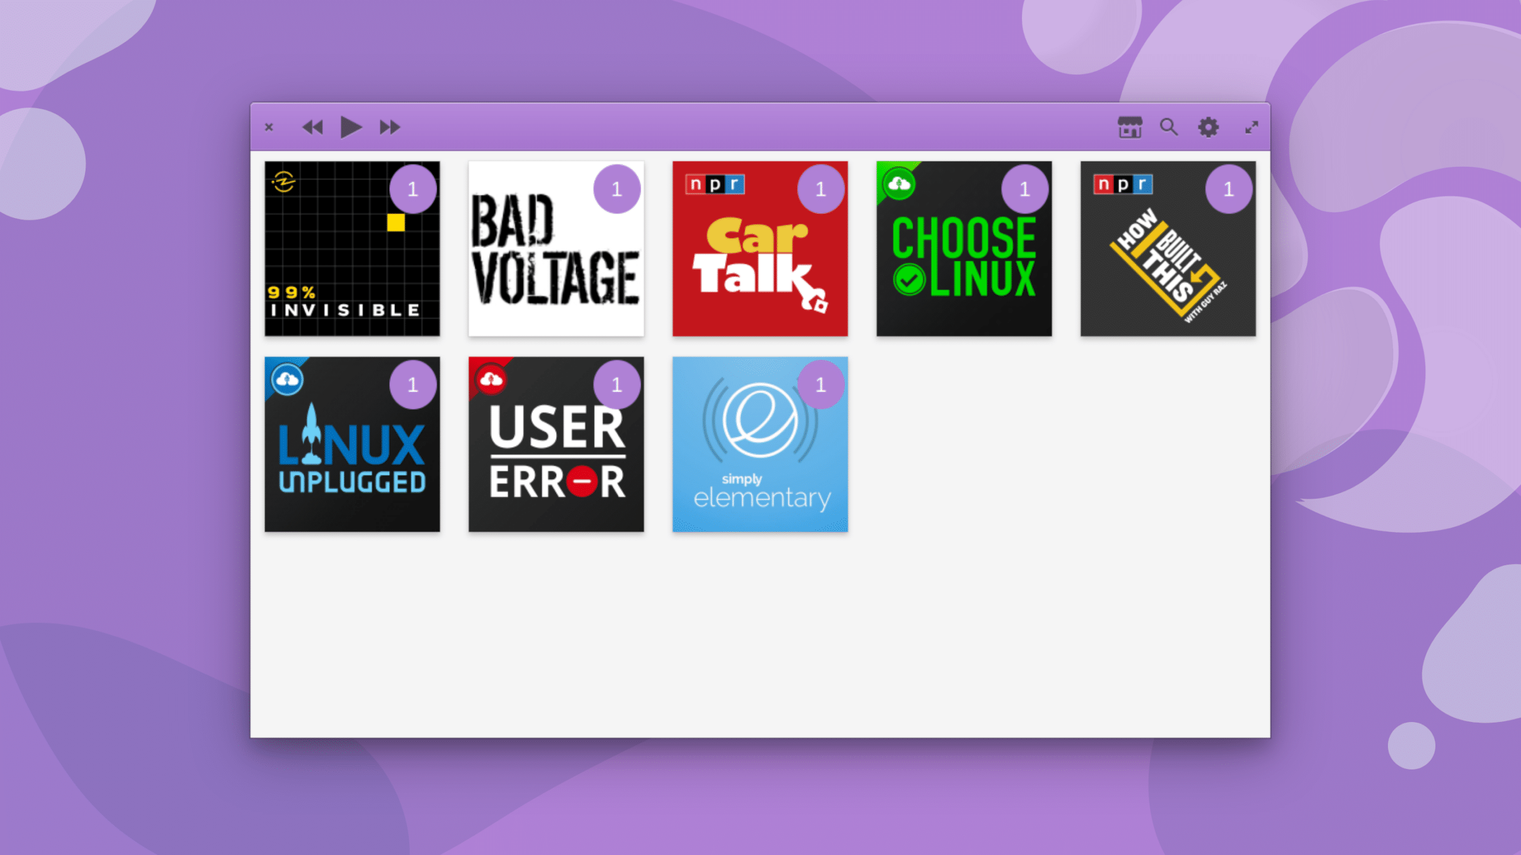
Task: Open the Bad Voltage podcast
Action: (556, 249)
